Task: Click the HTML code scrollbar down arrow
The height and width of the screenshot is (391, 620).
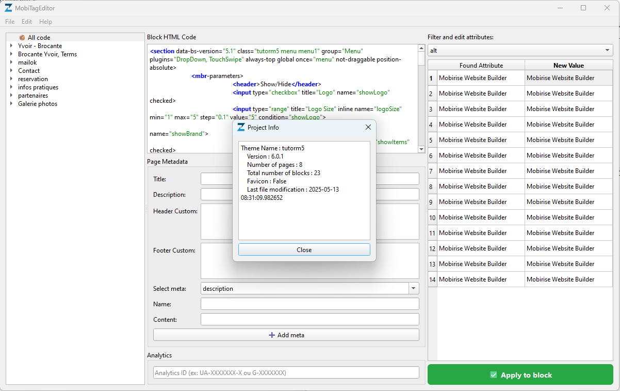Action: [x=421, y=149]
